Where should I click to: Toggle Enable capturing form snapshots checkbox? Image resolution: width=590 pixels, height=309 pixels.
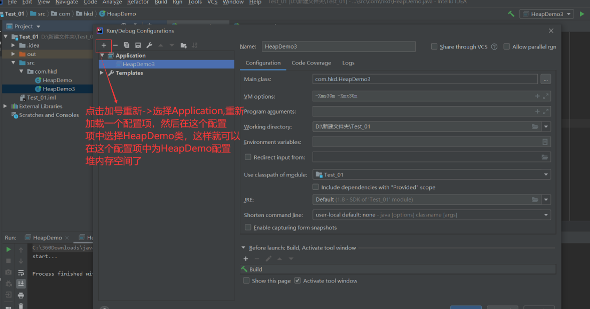click(x=248, y=227)
